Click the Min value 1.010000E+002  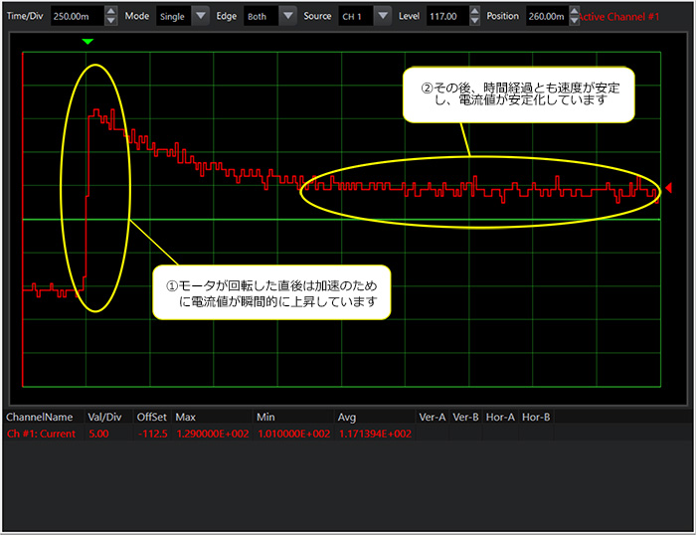pyautogui.click(x=294, y=434)
